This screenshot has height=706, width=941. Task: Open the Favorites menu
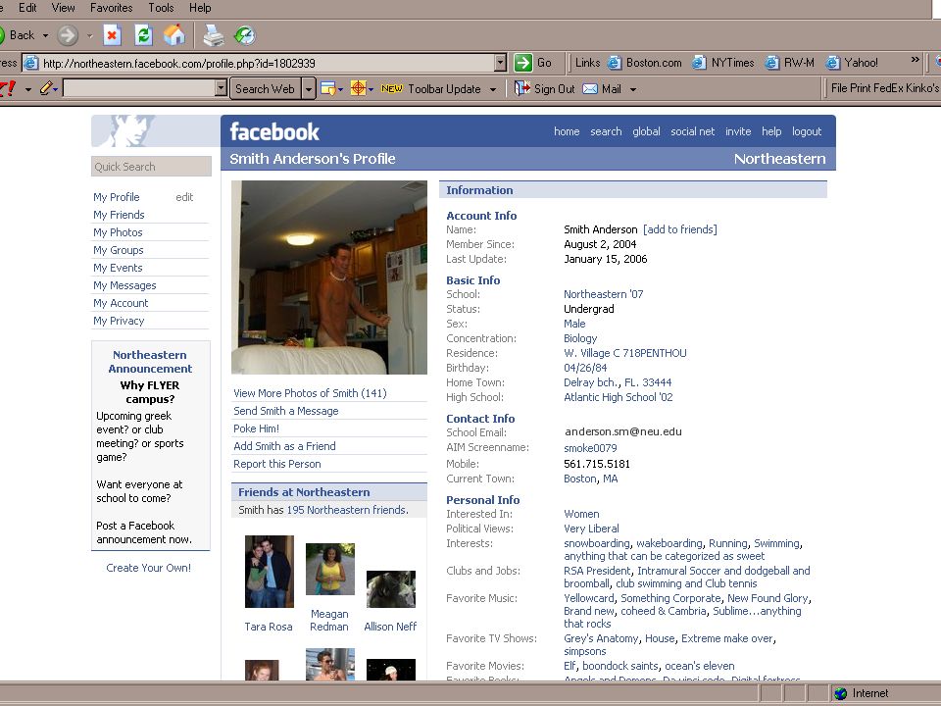(x=111, y=8)
